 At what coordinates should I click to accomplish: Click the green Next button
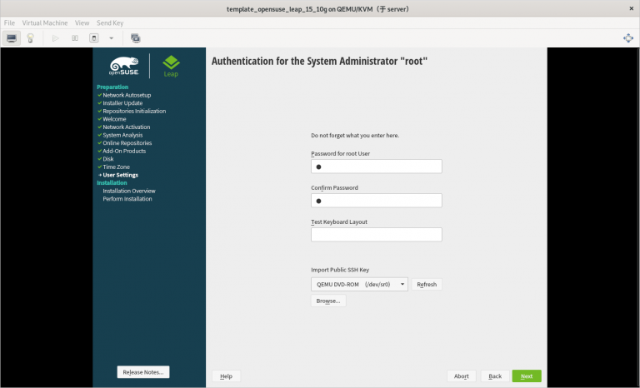click(x=527, y=376)
